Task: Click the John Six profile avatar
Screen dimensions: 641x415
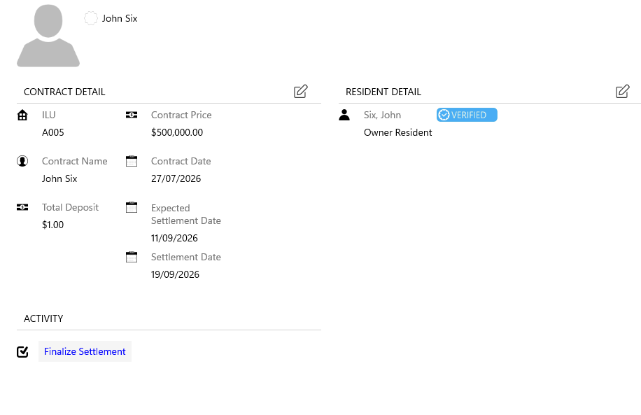Action: [48, 36]
